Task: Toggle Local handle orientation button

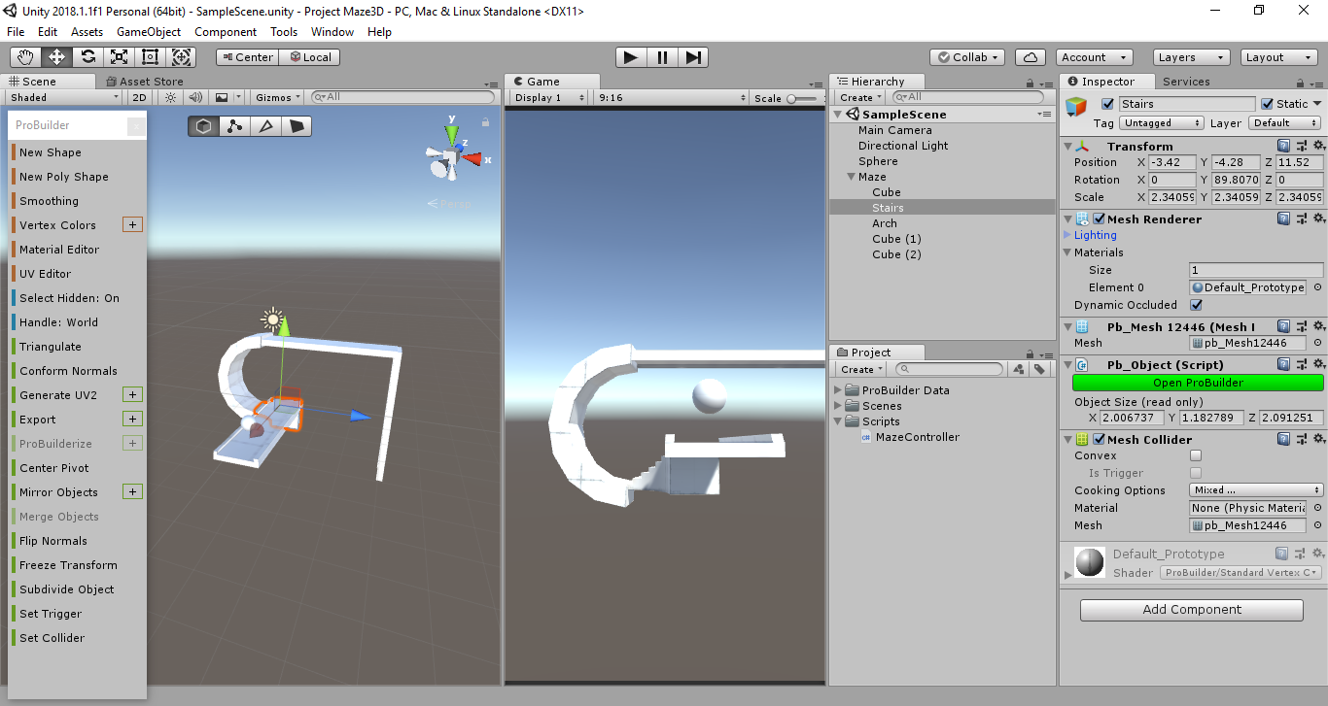Action: click(x=309, y=57)
